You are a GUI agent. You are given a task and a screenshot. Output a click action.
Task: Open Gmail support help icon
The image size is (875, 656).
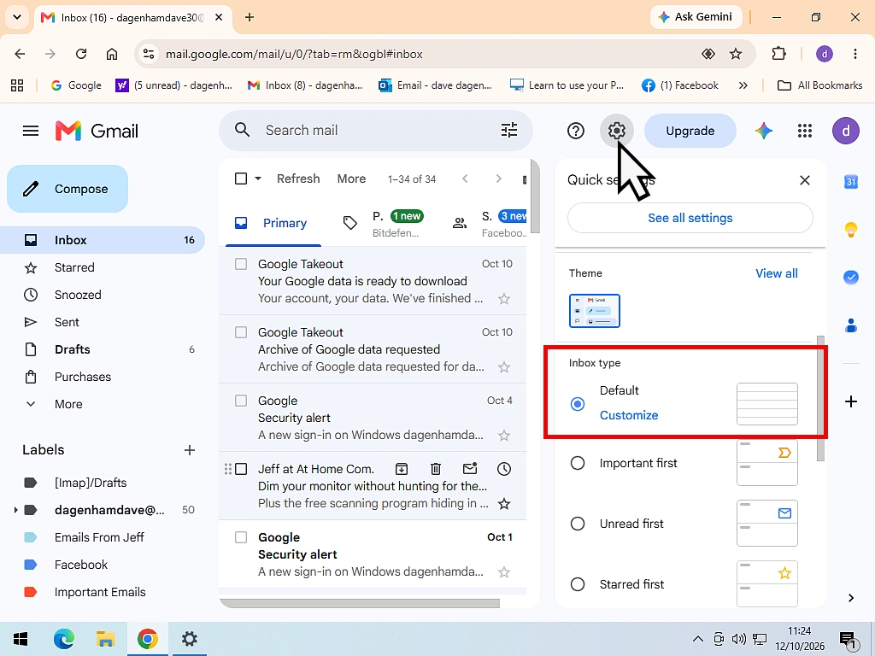575,131
